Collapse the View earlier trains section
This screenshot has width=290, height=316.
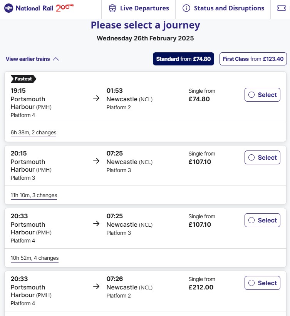pyautogui.click(x=32, y=59)
